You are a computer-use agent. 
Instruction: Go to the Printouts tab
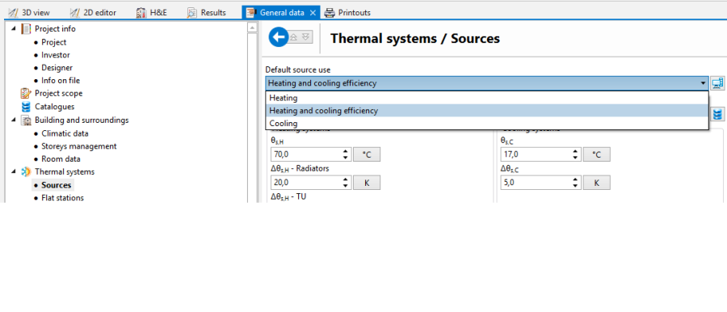point(347,13)
